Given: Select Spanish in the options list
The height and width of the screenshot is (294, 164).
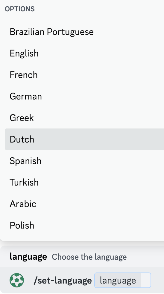Looking at the screenshot, I should (84, 161).
